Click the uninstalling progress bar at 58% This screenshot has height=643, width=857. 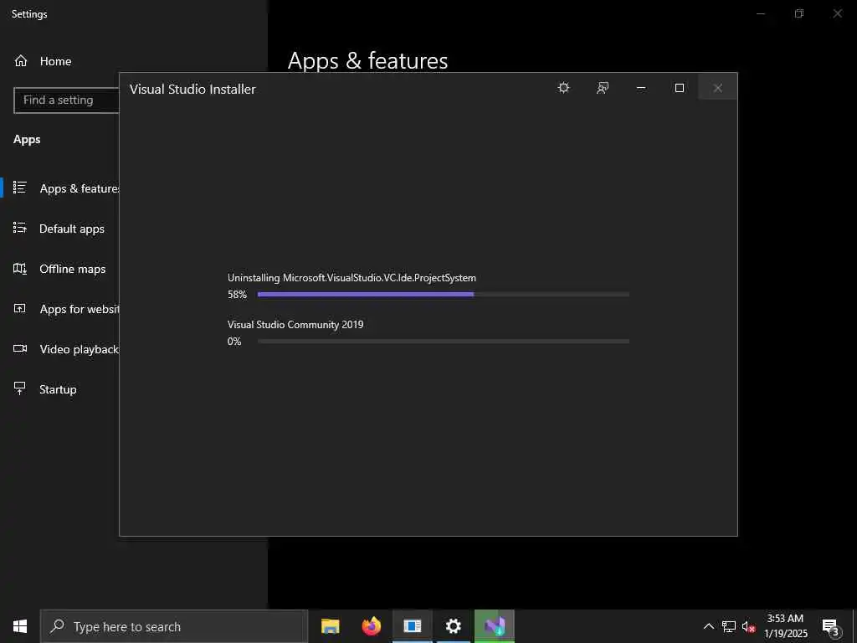444,295
